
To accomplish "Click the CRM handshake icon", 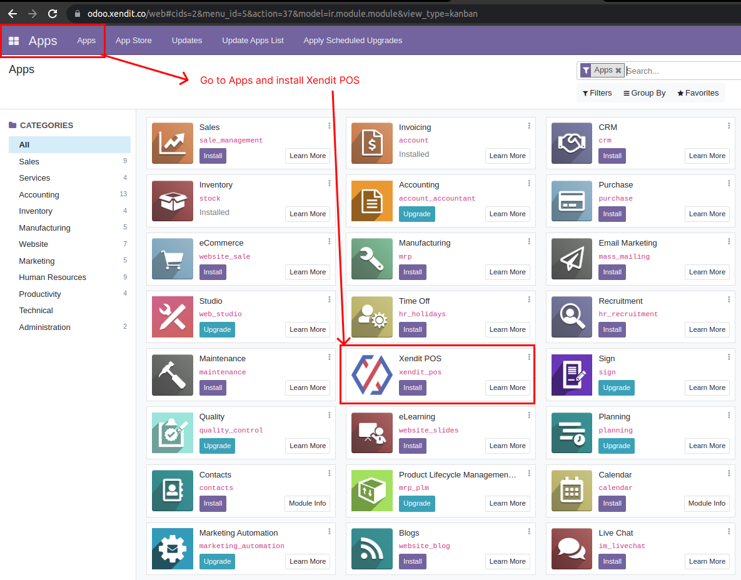I will point(572,143).
